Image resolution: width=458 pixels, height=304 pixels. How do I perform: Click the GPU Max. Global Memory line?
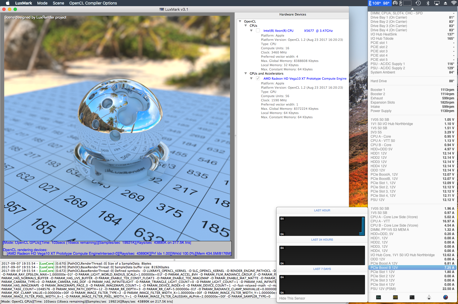[x=289, y=109]
